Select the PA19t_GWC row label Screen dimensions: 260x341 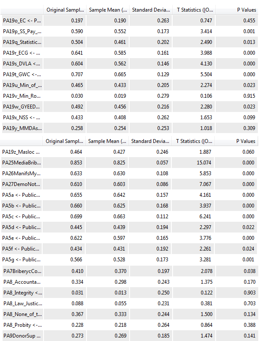22,74
